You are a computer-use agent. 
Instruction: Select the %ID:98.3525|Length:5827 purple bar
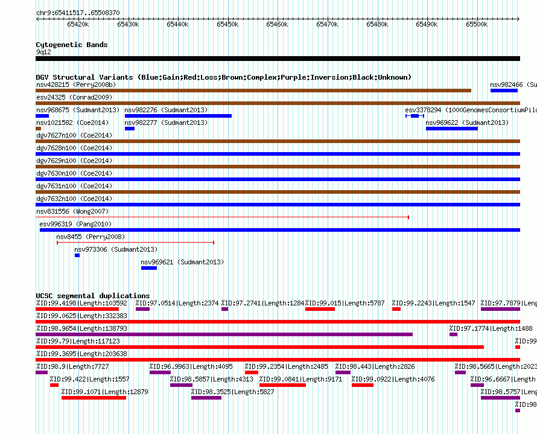(206, 398)
